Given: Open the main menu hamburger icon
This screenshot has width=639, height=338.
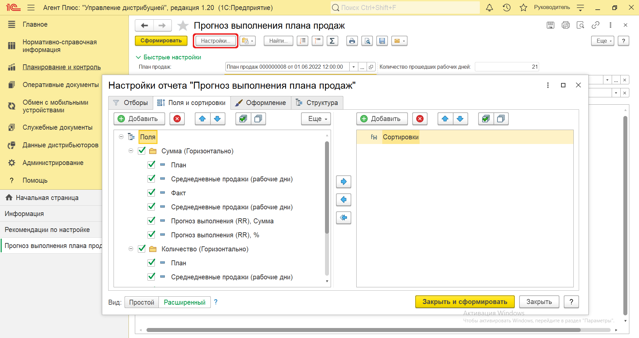Looking at the screenshot, I should 31,7.
